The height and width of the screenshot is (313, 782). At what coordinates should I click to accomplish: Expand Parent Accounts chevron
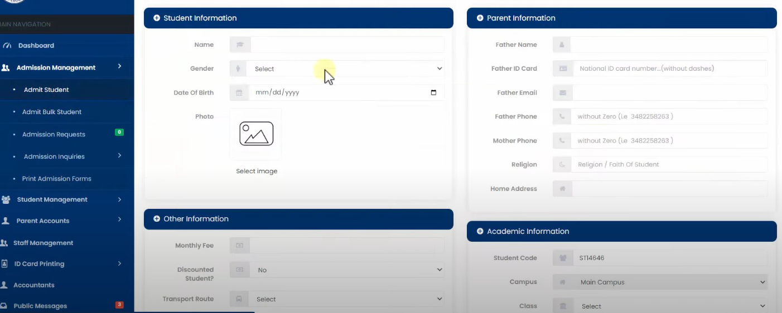(119, 220)
